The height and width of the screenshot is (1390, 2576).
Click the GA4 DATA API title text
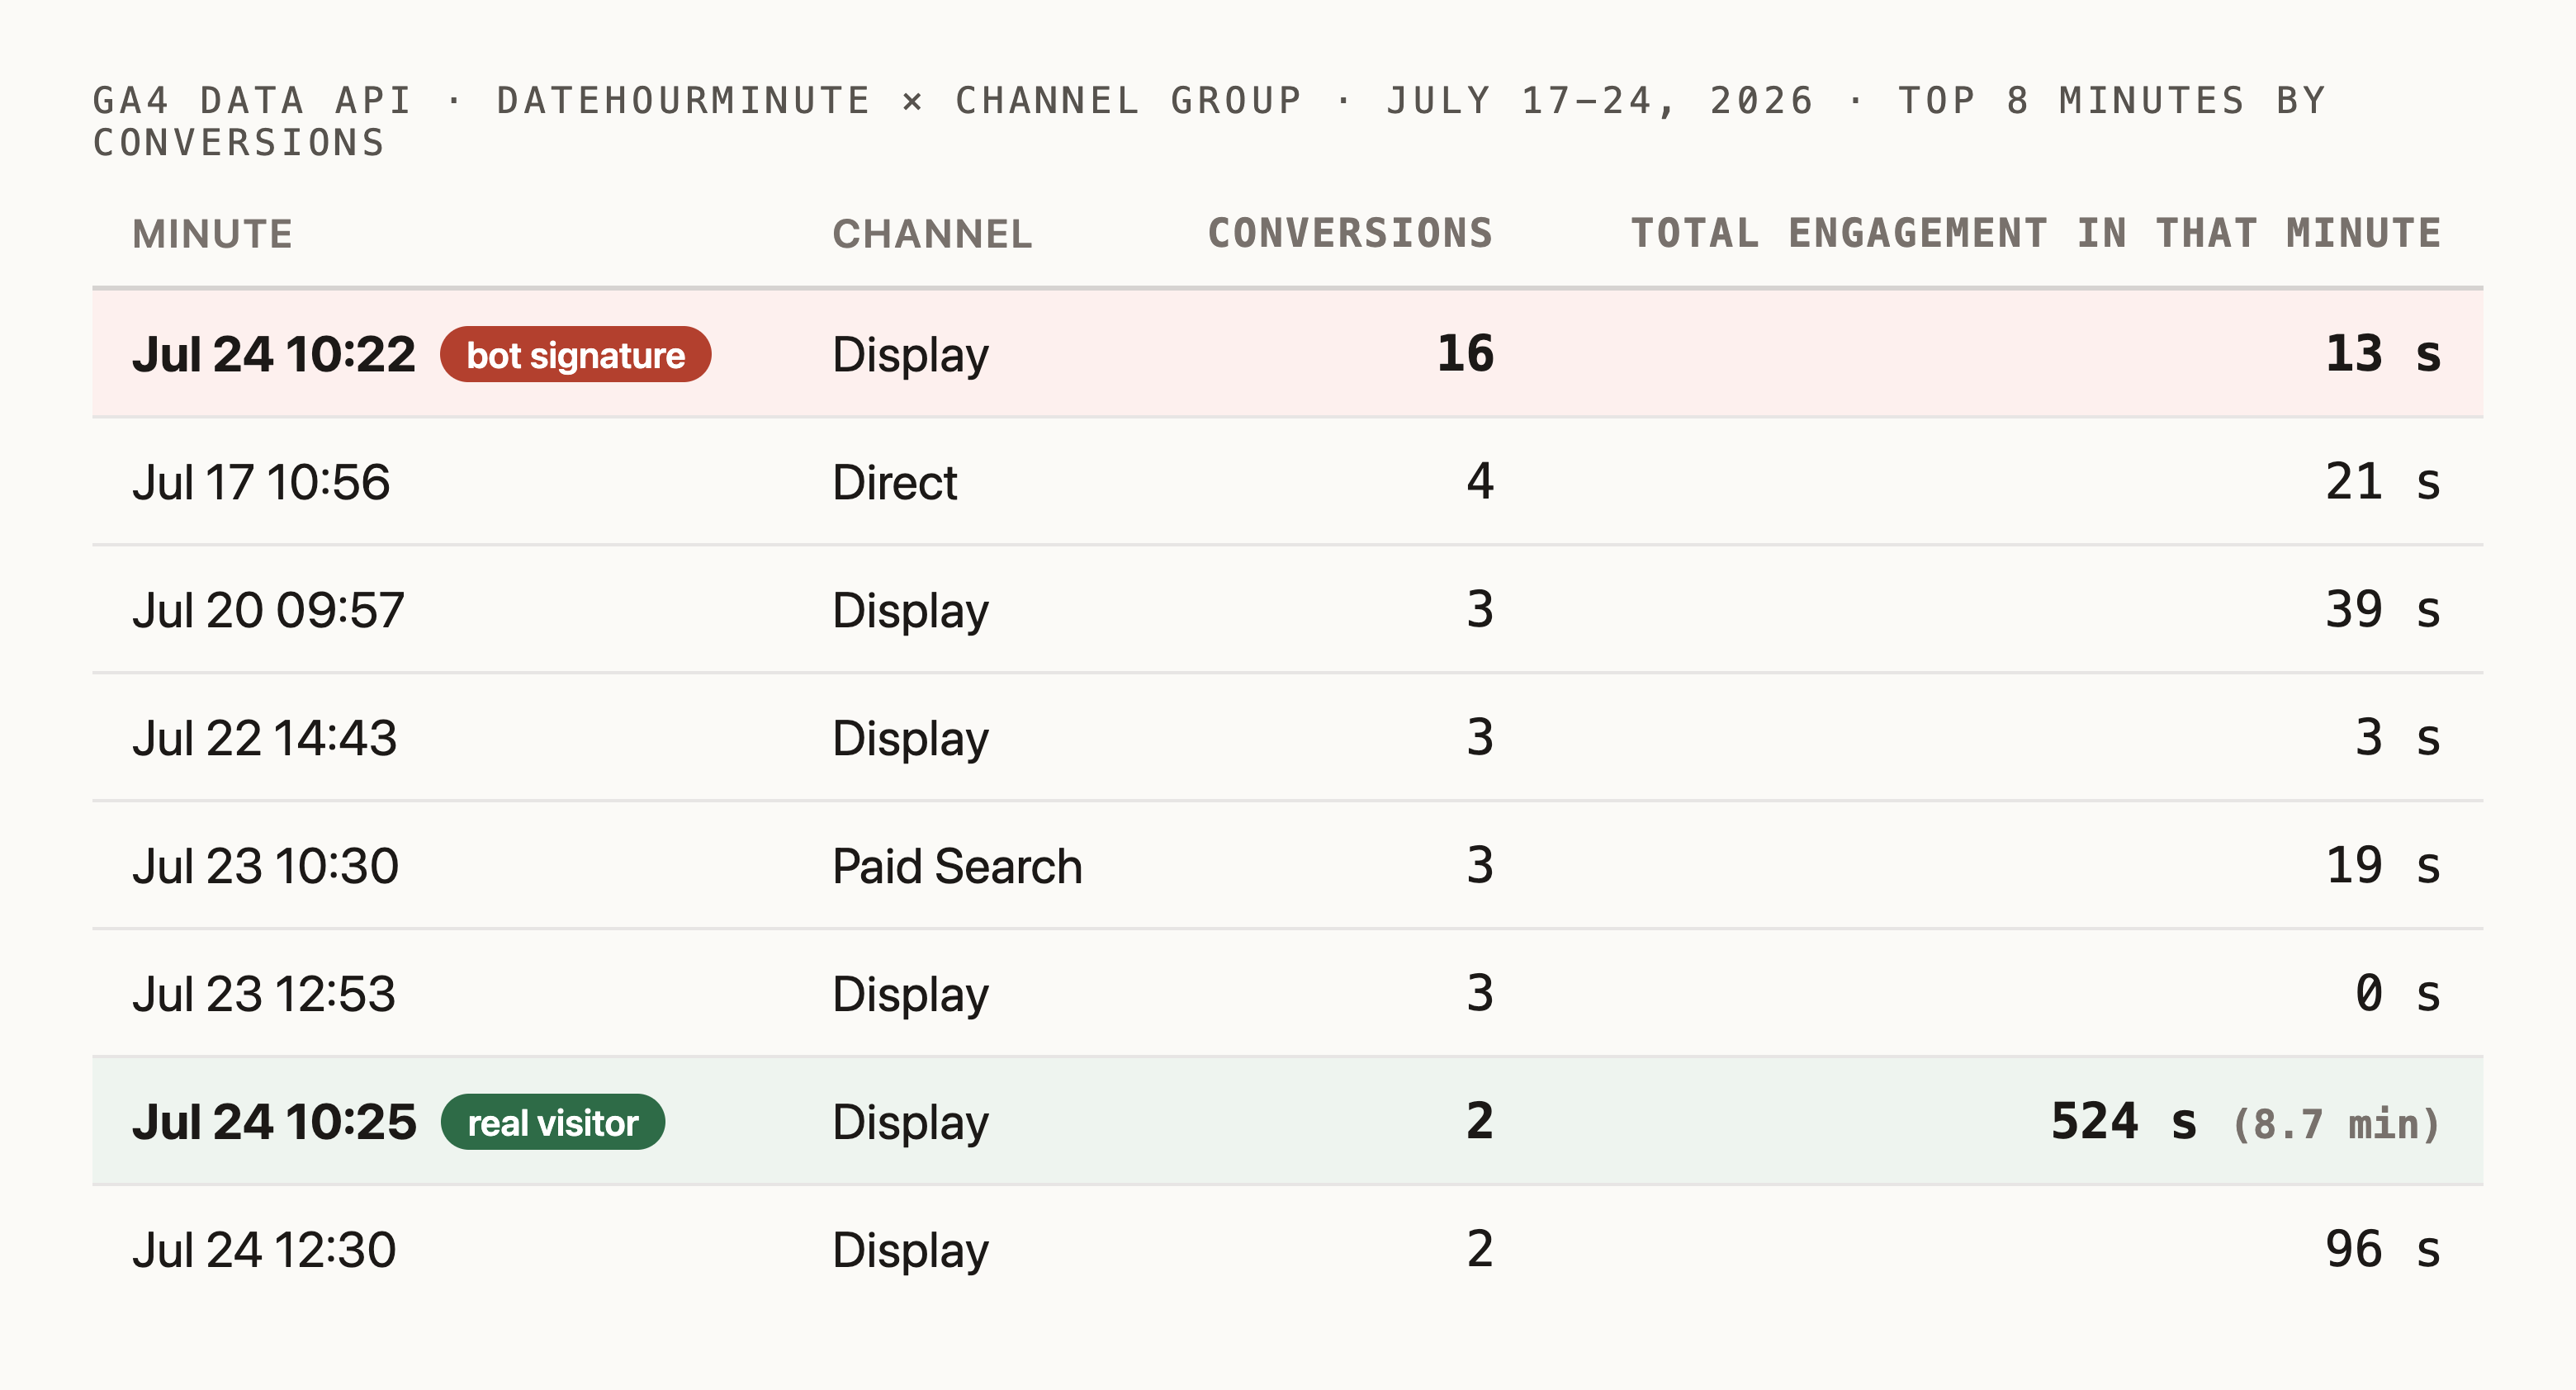tap(252, 101)
